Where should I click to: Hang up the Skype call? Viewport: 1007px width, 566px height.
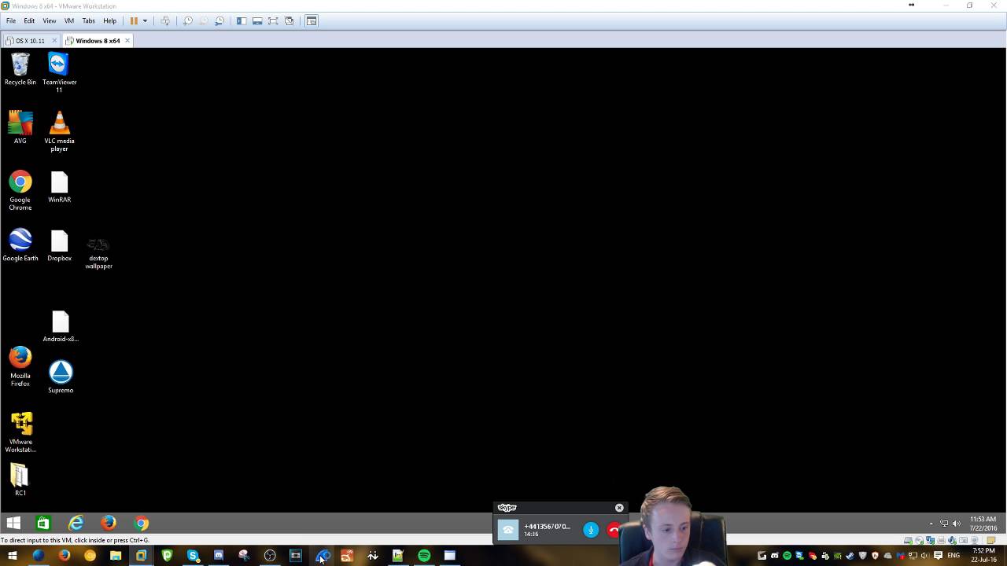[614, 530]
